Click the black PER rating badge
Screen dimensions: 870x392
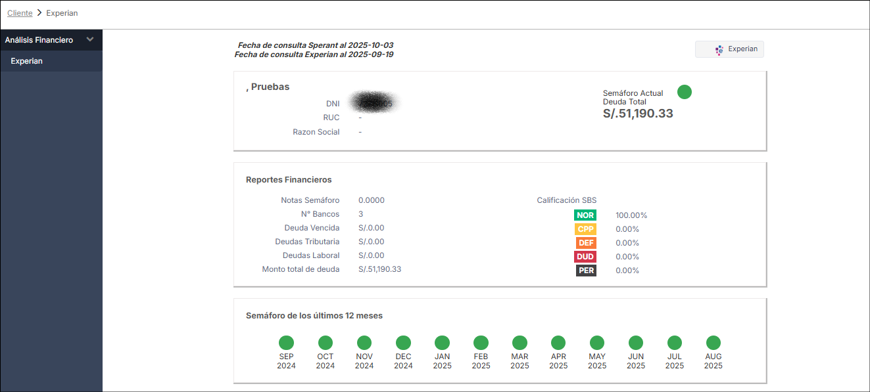pyautogui.click(x=585, y=271)
